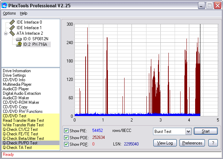Select Q-Check PI/PO Test
Viewport: 223px width, 159px height.
[31, 143]
